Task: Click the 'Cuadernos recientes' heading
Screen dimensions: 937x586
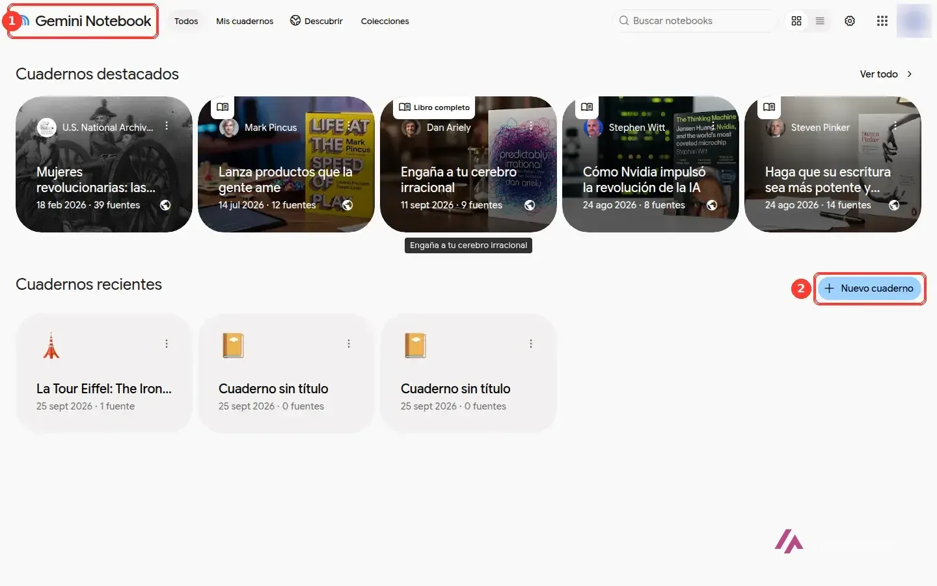Action: [88, 285]
